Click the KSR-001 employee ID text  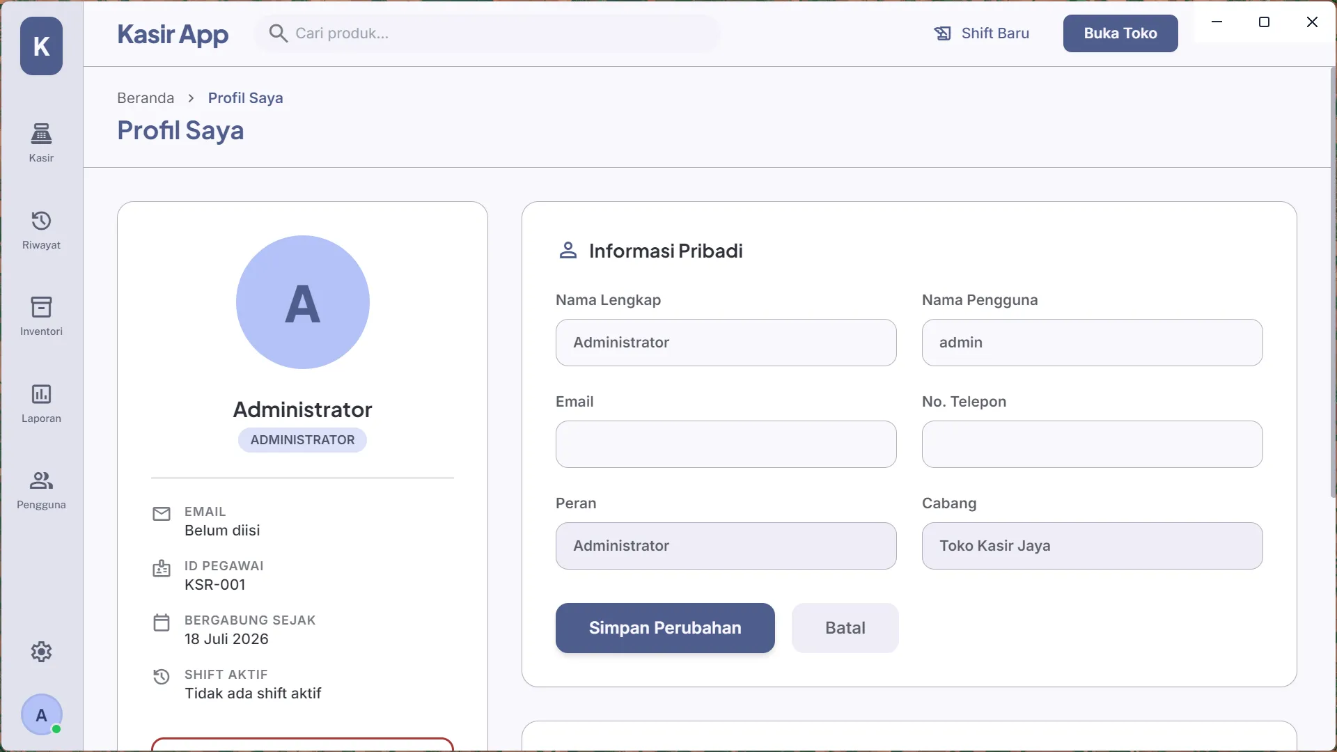point(215,585)
